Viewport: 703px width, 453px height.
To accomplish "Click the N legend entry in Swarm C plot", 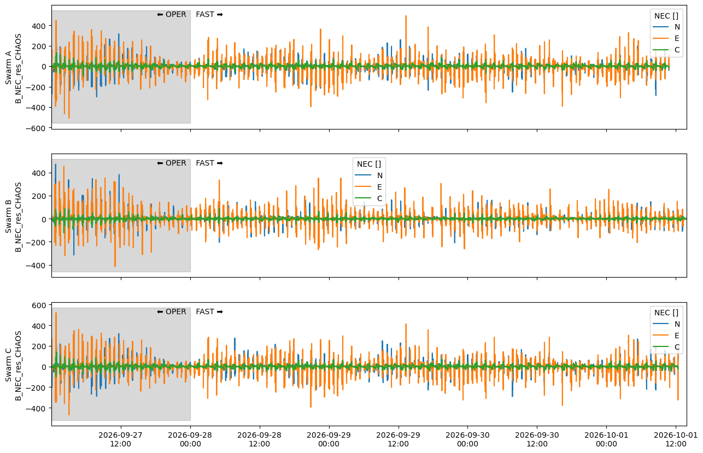I will [x=667, y=324].
